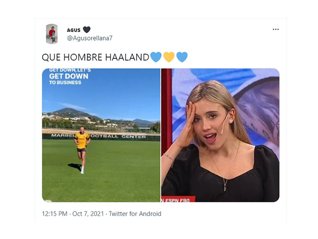Click the 12:15 PM timestamp
The height and width of the screenshot is (239, 318).
pyautogui.click(x=55, y=214)
